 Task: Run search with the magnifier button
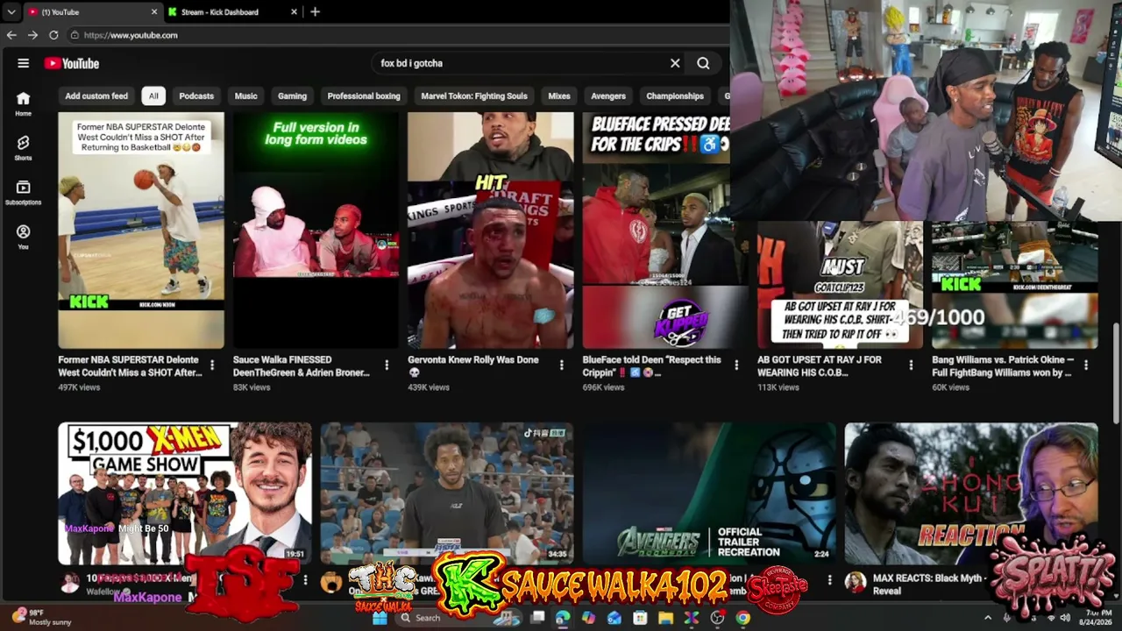[x=703, y=63]
